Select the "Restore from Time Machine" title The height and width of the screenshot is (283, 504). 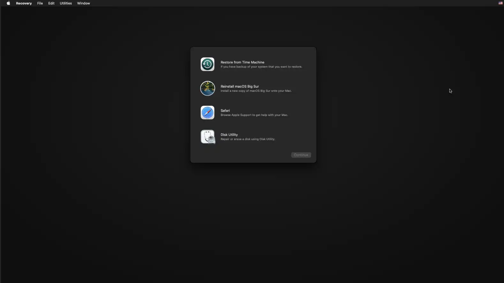pyautogui.click(x=242, y=62)
